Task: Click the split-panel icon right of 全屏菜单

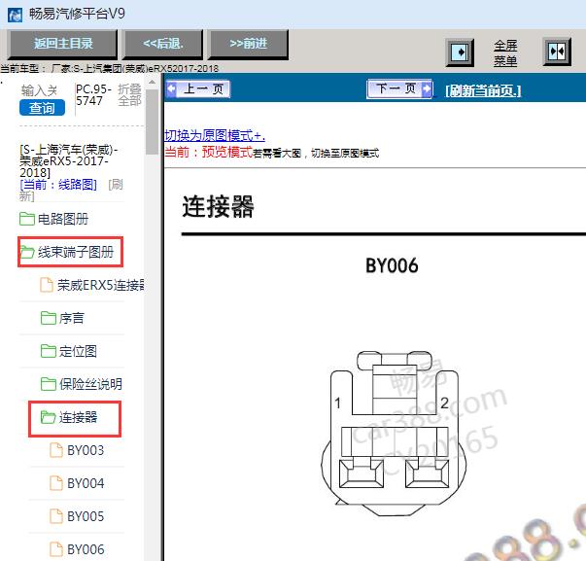Action: click(557, 52)
